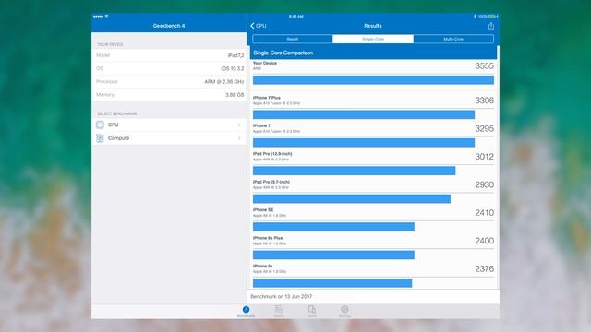
Task: Click the iPad Pro (12.9-inch) entry name
Action: pos(272,154)
